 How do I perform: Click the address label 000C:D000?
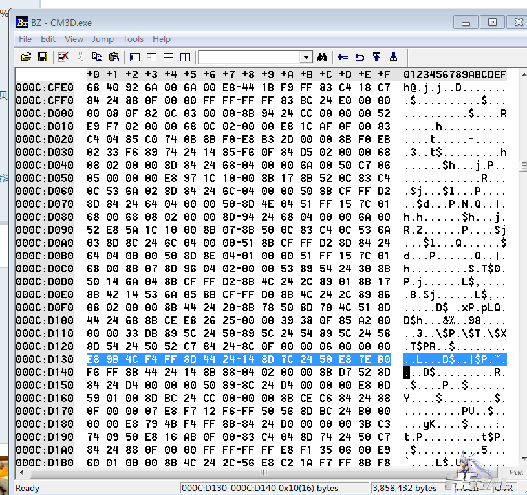[45, 114]
